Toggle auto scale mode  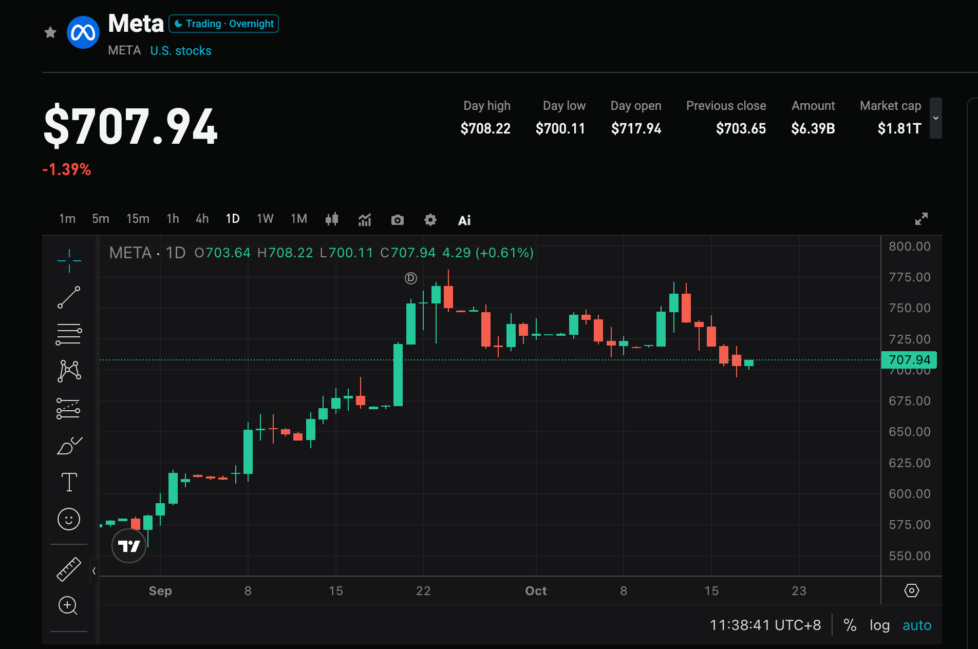[x=917, y=625]
